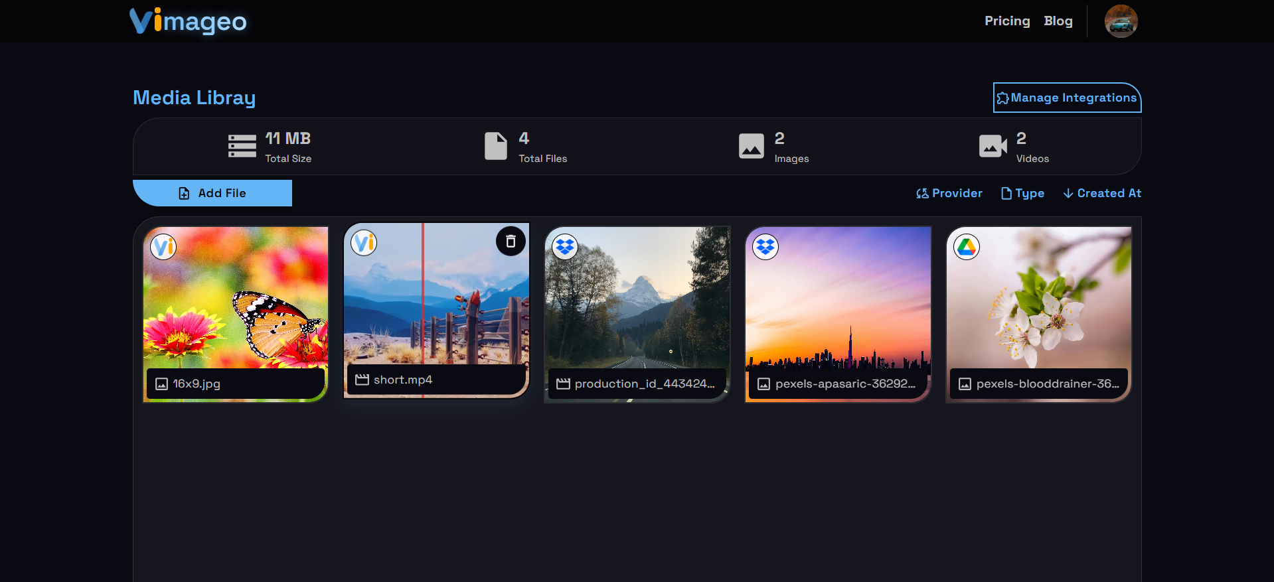Open the user profile avatar
This screenshot has width=1274, height=582.
1121,21
